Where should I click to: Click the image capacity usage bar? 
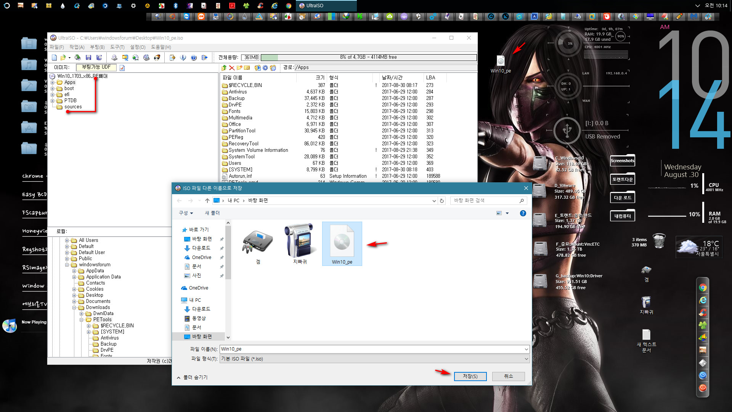click(368, 57)
